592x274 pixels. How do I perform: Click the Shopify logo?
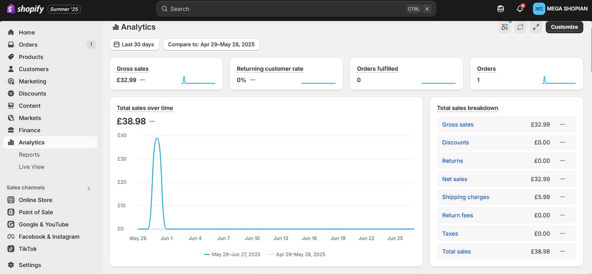[x=25, y=9]
